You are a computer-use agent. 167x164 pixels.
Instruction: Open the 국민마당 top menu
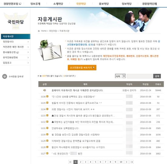click(81, 4)
